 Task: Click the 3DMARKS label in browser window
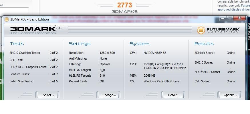(125, 12)
